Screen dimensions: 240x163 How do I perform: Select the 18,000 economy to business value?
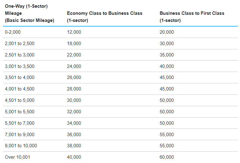coord(74,44)
